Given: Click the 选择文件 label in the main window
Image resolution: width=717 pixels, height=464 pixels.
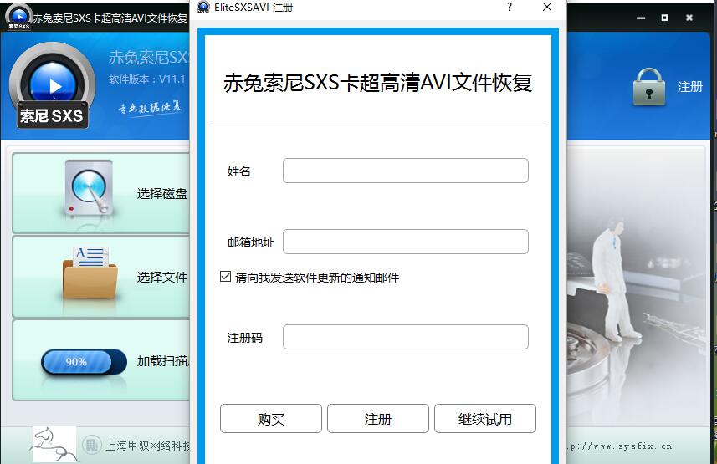Looking at the screenshot, I should click(x=161, y=277).
